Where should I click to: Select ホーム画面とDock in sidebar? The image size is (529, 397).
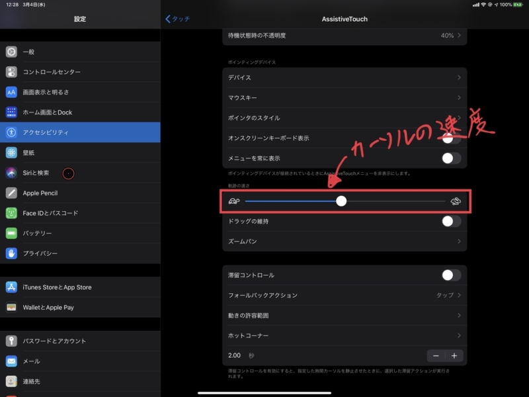click(x=80, y=112)
